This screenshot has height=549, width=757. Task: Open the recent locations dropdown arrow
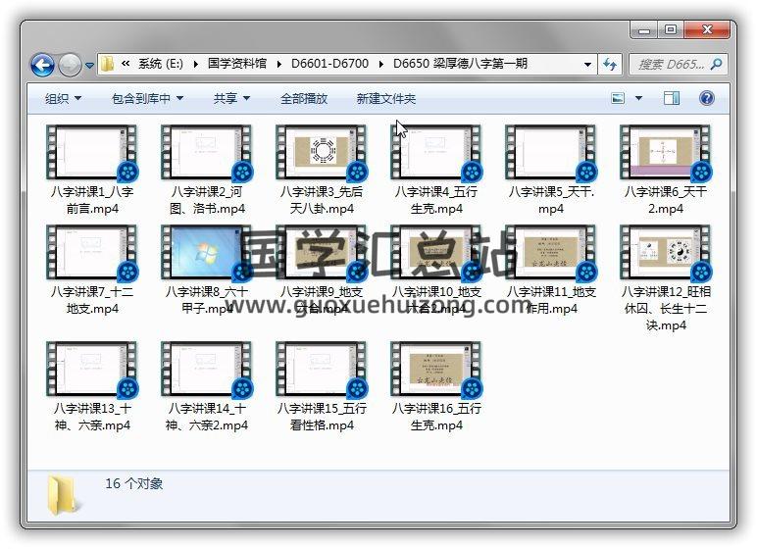(x=89, y=65)
